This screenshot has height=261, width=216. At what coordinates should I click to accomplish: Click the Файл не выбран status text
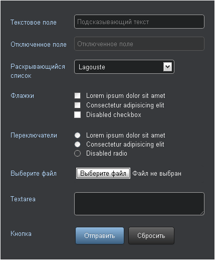[157, 174]
